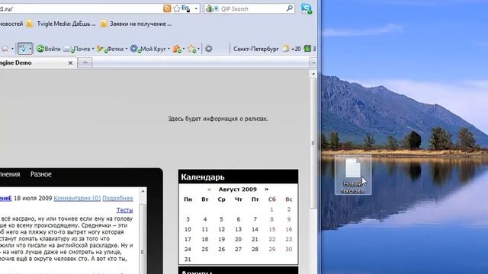The height and width of the screenshot is (274, 488).
Task: Click the browser vertical scrollbar thumb
Action: 313,143
